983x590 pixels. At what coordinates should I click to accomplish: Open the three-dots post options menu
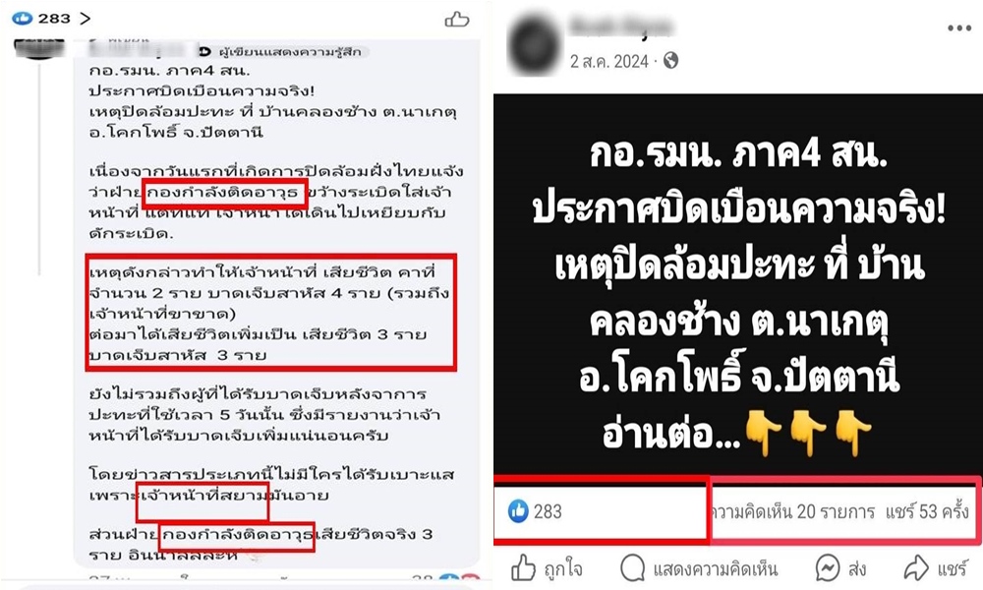[959, 29]
